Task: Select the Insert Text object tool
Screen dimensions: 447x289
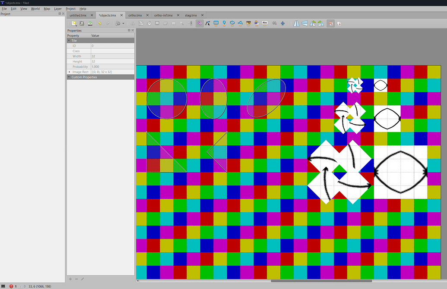Action: click(265, 23)
